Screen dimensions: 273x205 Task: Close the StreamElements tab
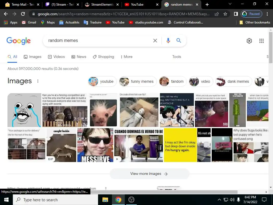(118, 5)
